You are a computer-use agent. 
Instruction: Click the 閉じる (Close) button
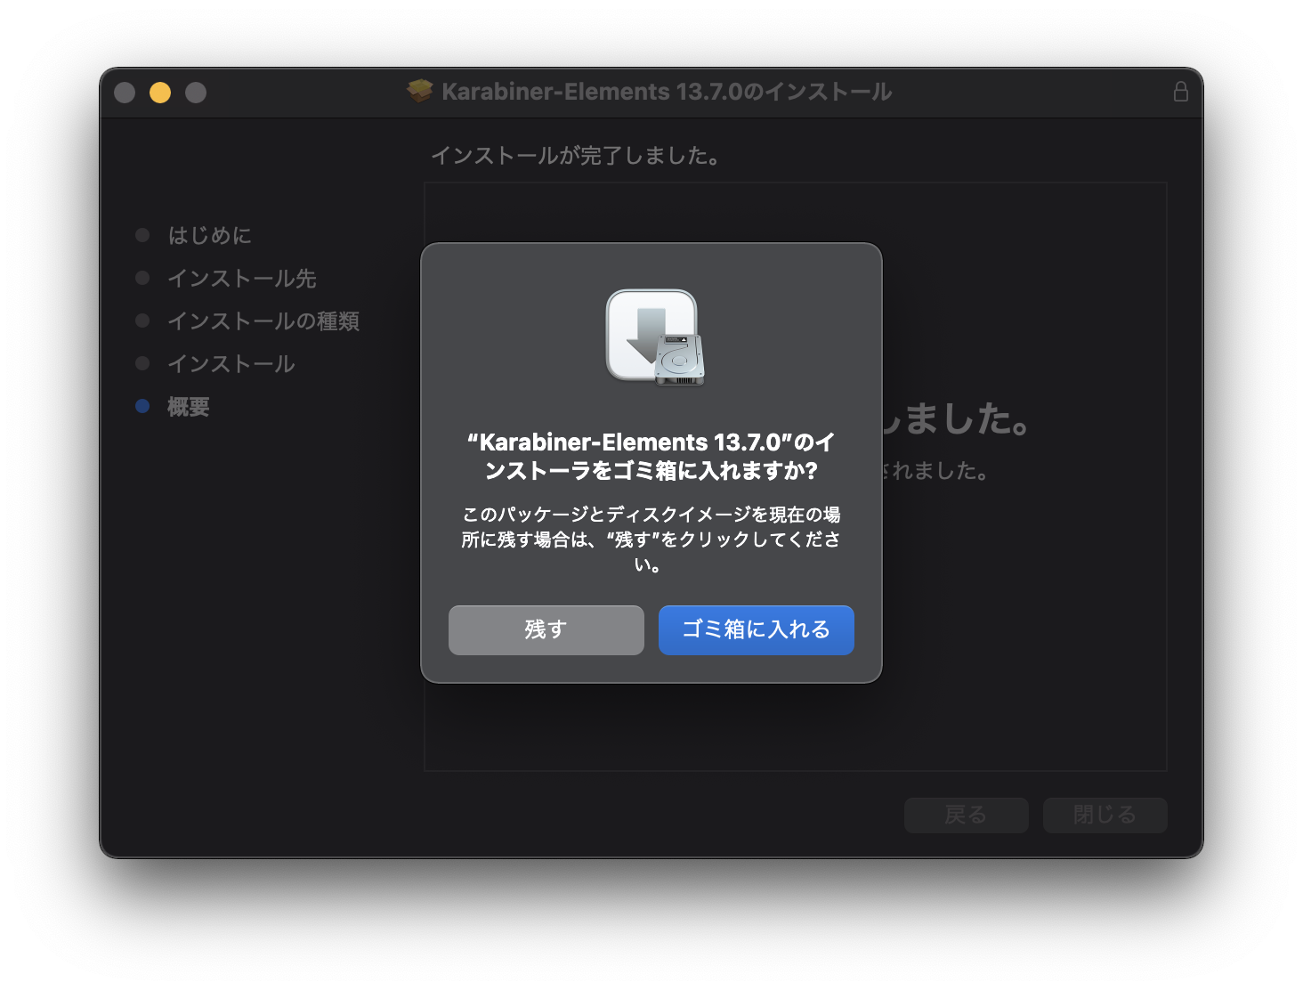point(1105,815)
